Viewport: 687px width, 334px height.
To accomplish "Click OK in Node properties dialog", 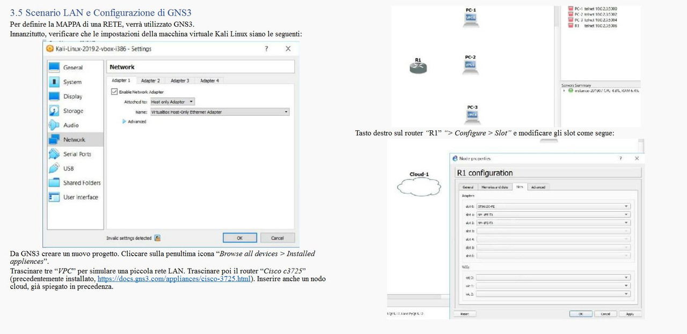I will click(x=581, y=314).
